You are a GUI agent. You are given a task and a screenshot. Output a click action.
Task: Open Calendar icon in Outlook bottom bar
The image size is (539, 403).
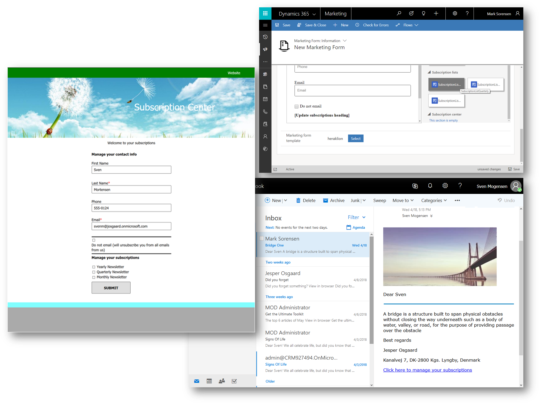coord(209,381)
